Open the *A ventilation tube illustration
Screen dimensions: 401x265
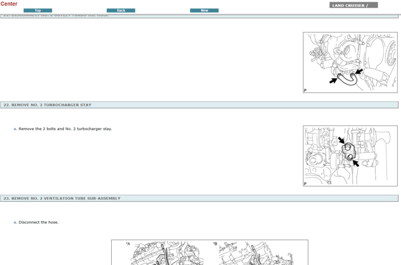point(164,254)
